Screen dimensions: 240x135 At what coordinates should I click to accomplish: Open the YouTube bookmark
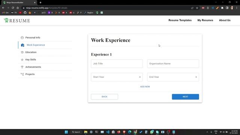pos(20,13)
